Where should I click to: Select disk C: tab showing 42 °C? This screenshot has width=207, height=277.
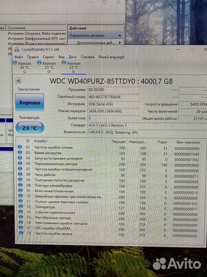(x=22, y=67)
